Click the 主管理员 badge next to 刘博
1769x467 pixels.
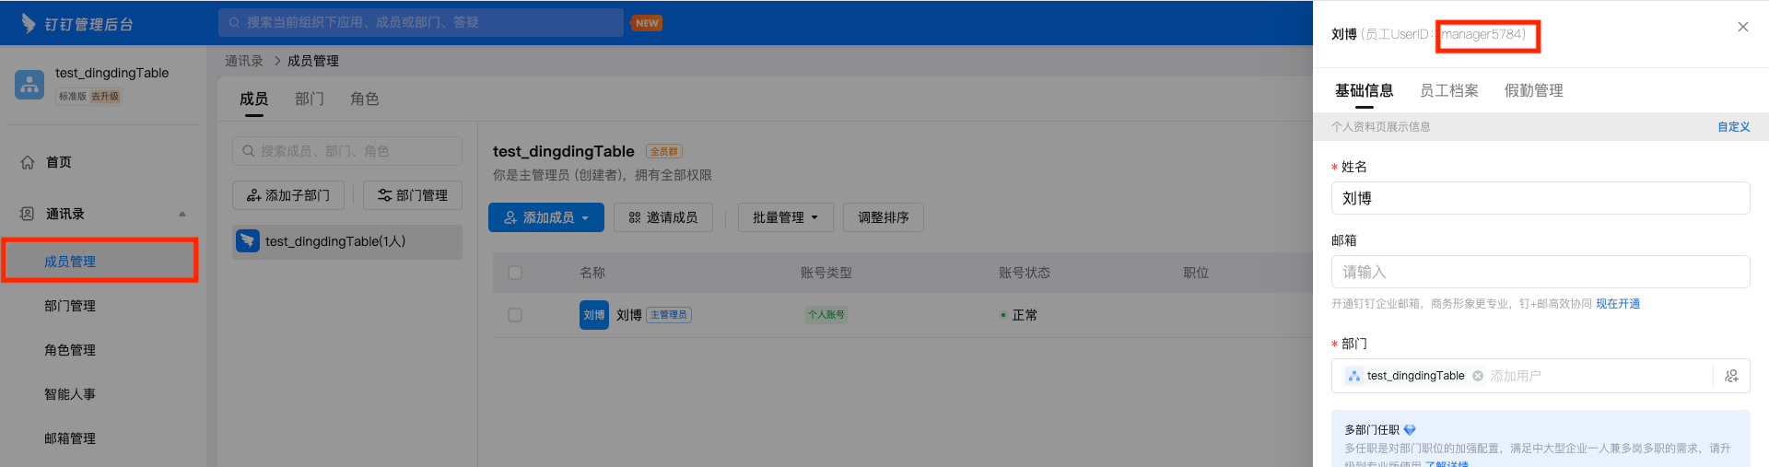click(669, 315)
